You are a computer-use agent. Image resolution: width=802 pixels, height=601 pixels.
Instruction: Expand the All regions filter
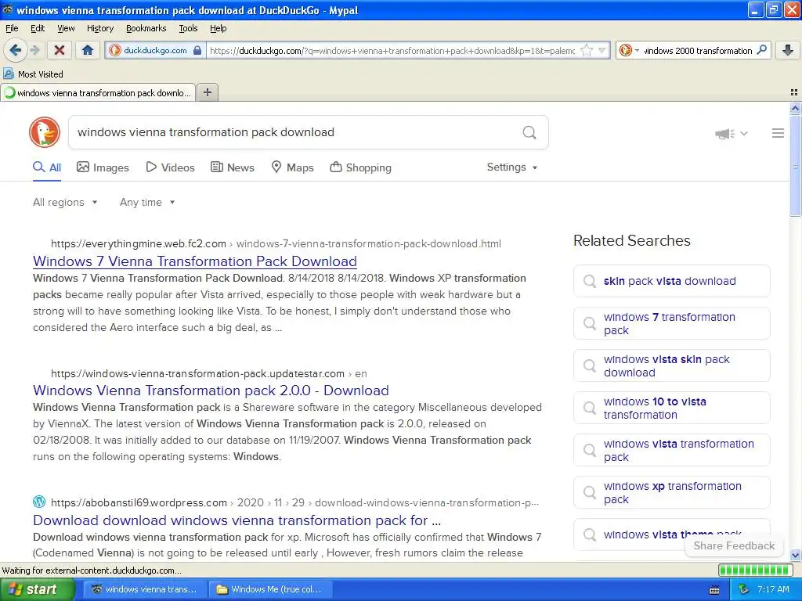(x=65, y=202)
